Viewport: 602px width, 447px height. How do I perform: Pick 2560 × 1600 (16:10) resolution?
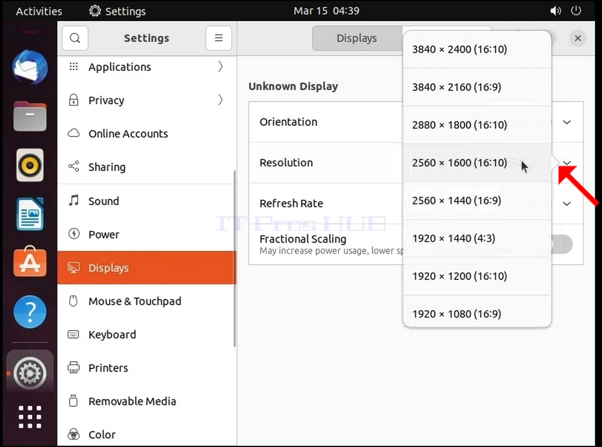click(x=477, y=163)
